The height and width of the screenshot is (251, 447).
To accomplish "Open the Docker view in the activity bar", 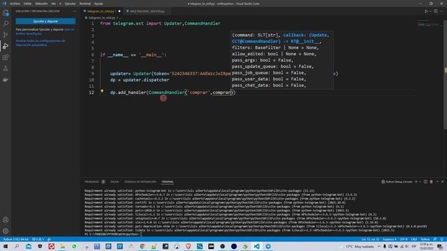I will [6, 79].
